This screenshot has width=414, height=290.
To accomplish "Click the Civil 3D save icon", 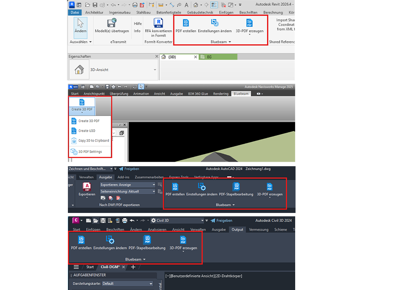I will [x=103, y=220].
